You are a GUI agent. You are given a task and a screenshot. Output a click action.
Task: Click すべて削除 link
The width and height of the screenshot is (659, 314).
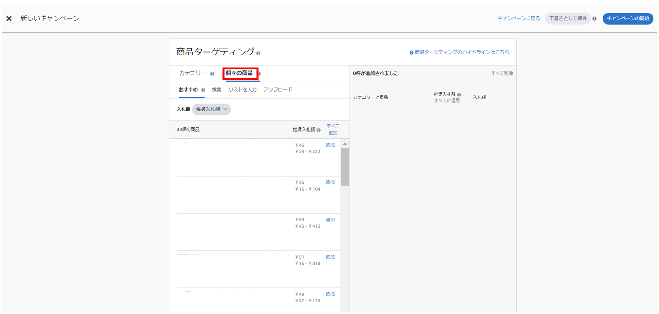click(502, 74)
